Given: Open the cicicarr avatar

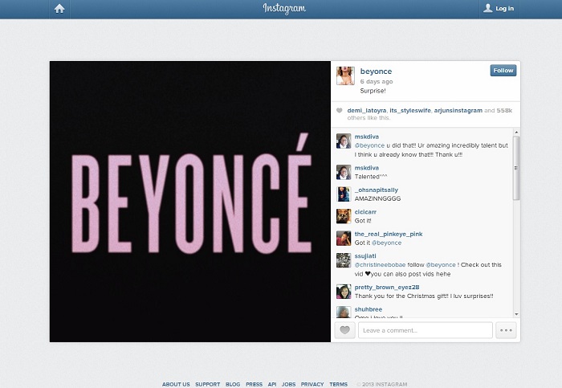Looking at the screenshot, I should [344, 216].
